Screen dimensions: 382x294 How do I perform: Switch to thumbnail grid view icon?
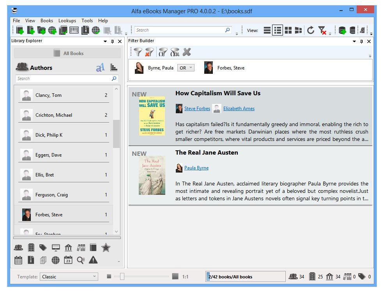pyautogui.click(x=288, y=30)
